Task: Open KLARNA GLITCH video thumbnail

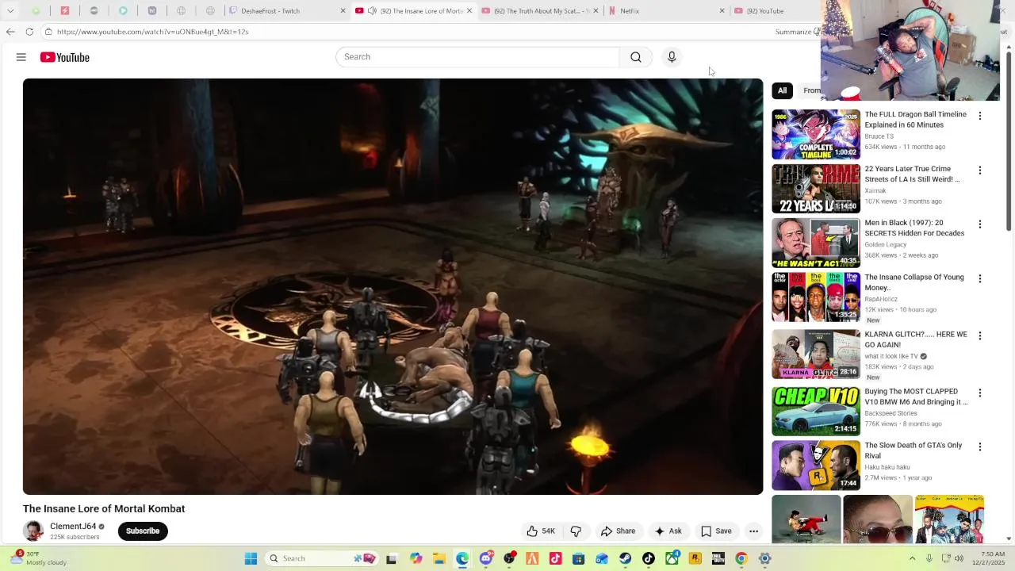Action: tap(816, 354)
